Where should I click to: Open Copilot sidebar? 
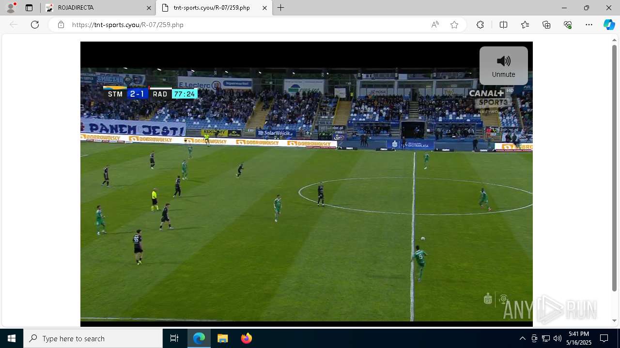click(609, 25)
